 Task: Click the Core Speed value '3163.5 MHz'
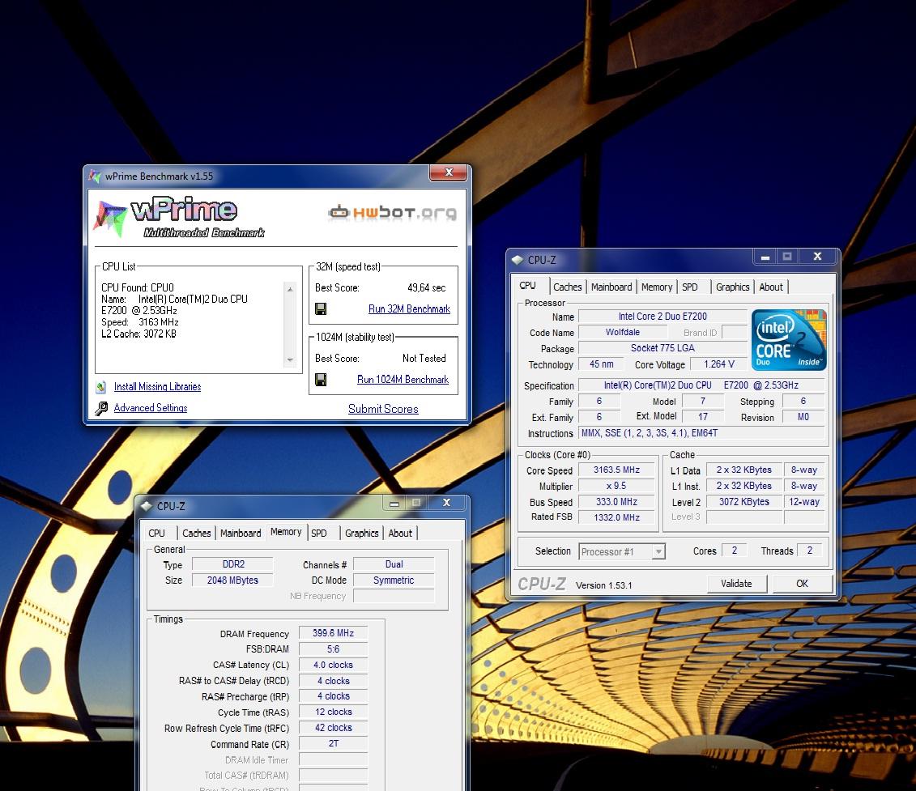click(x=616, y=470)
